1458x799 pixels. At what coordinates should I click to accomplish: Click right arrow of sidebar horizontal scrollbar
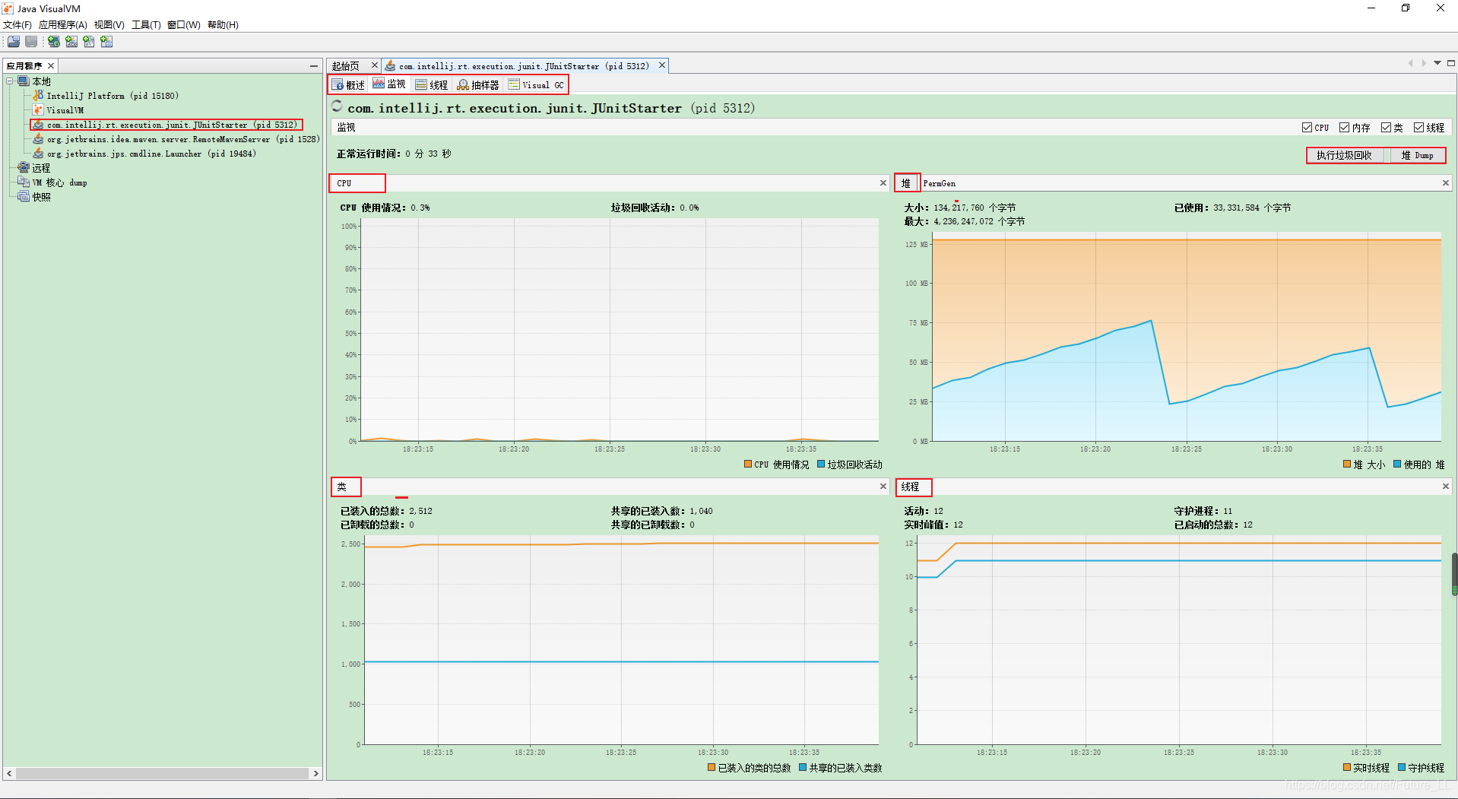pos(316,774)
